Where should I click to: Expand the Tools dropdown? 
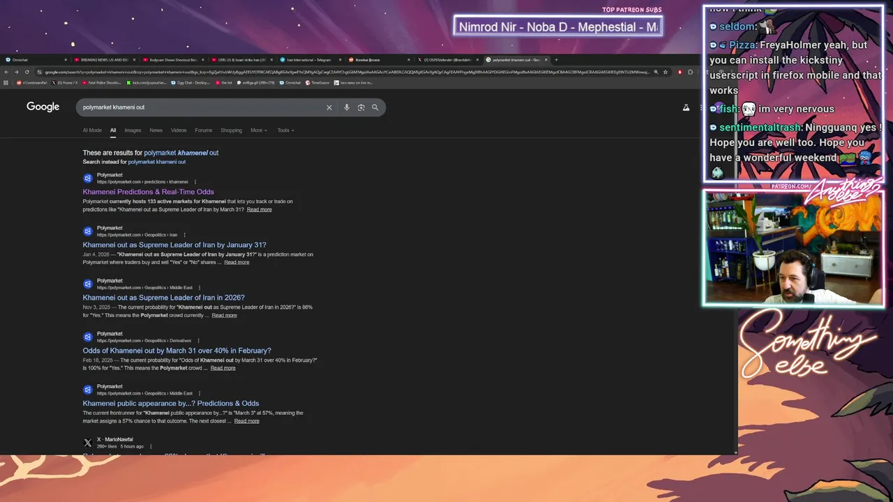coord(285,130)
